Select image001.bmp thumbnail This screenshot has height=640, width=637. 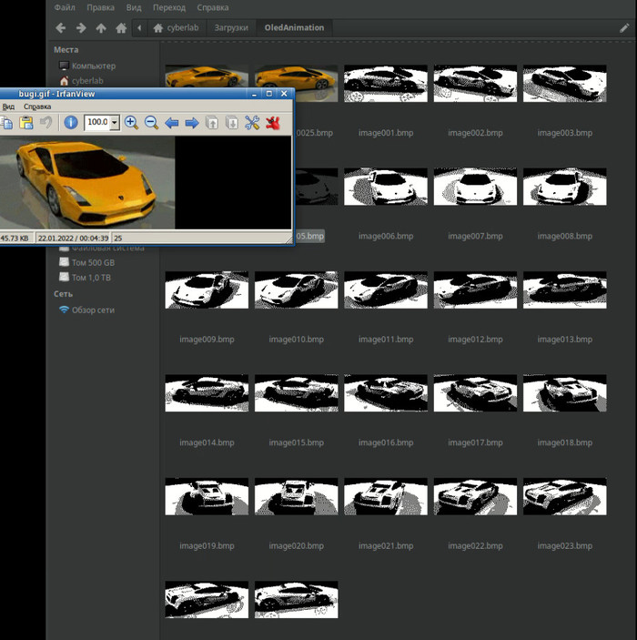pos(386,83)
